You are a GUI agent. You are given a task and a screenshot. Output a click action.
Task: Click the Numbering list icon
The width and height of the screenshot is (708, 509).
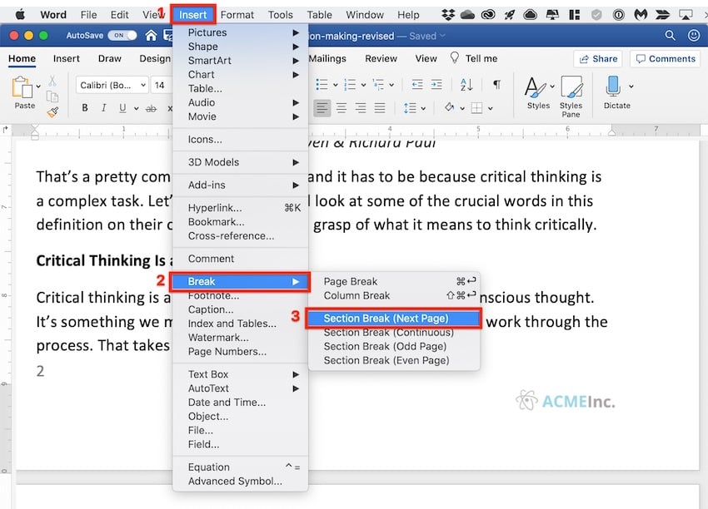pyautogui.click(x=350, y=84)
